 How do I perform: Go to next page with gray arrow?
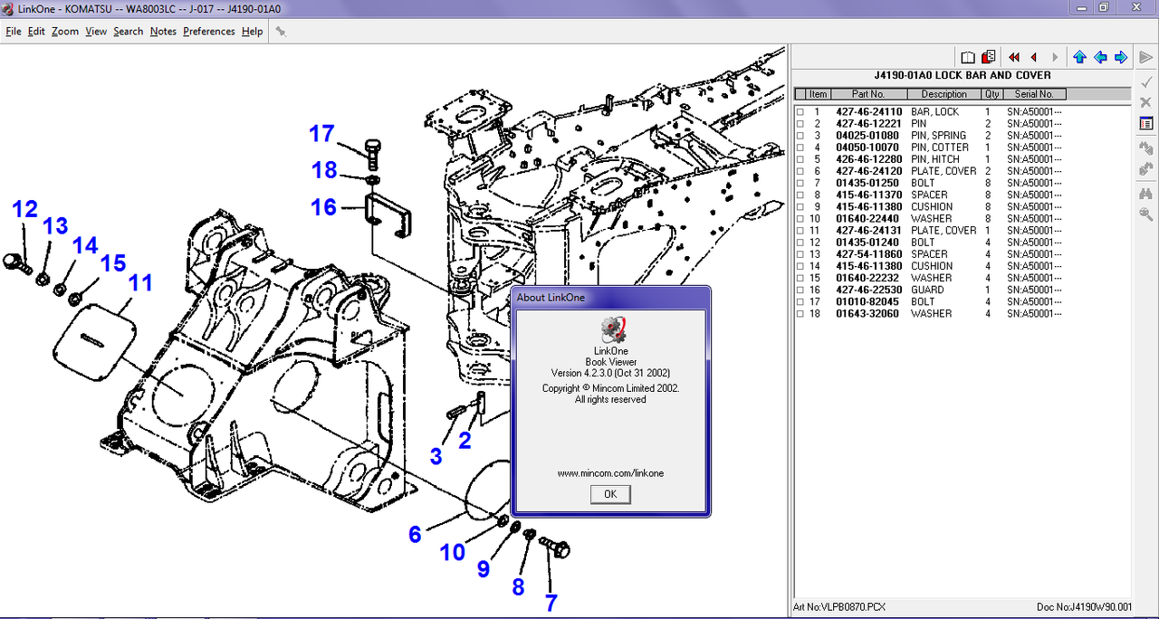[x=1055, y=57]
